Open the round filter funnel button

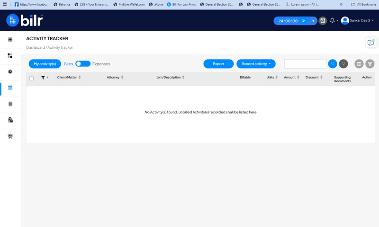pyautogui.click(x=370, y=64)
